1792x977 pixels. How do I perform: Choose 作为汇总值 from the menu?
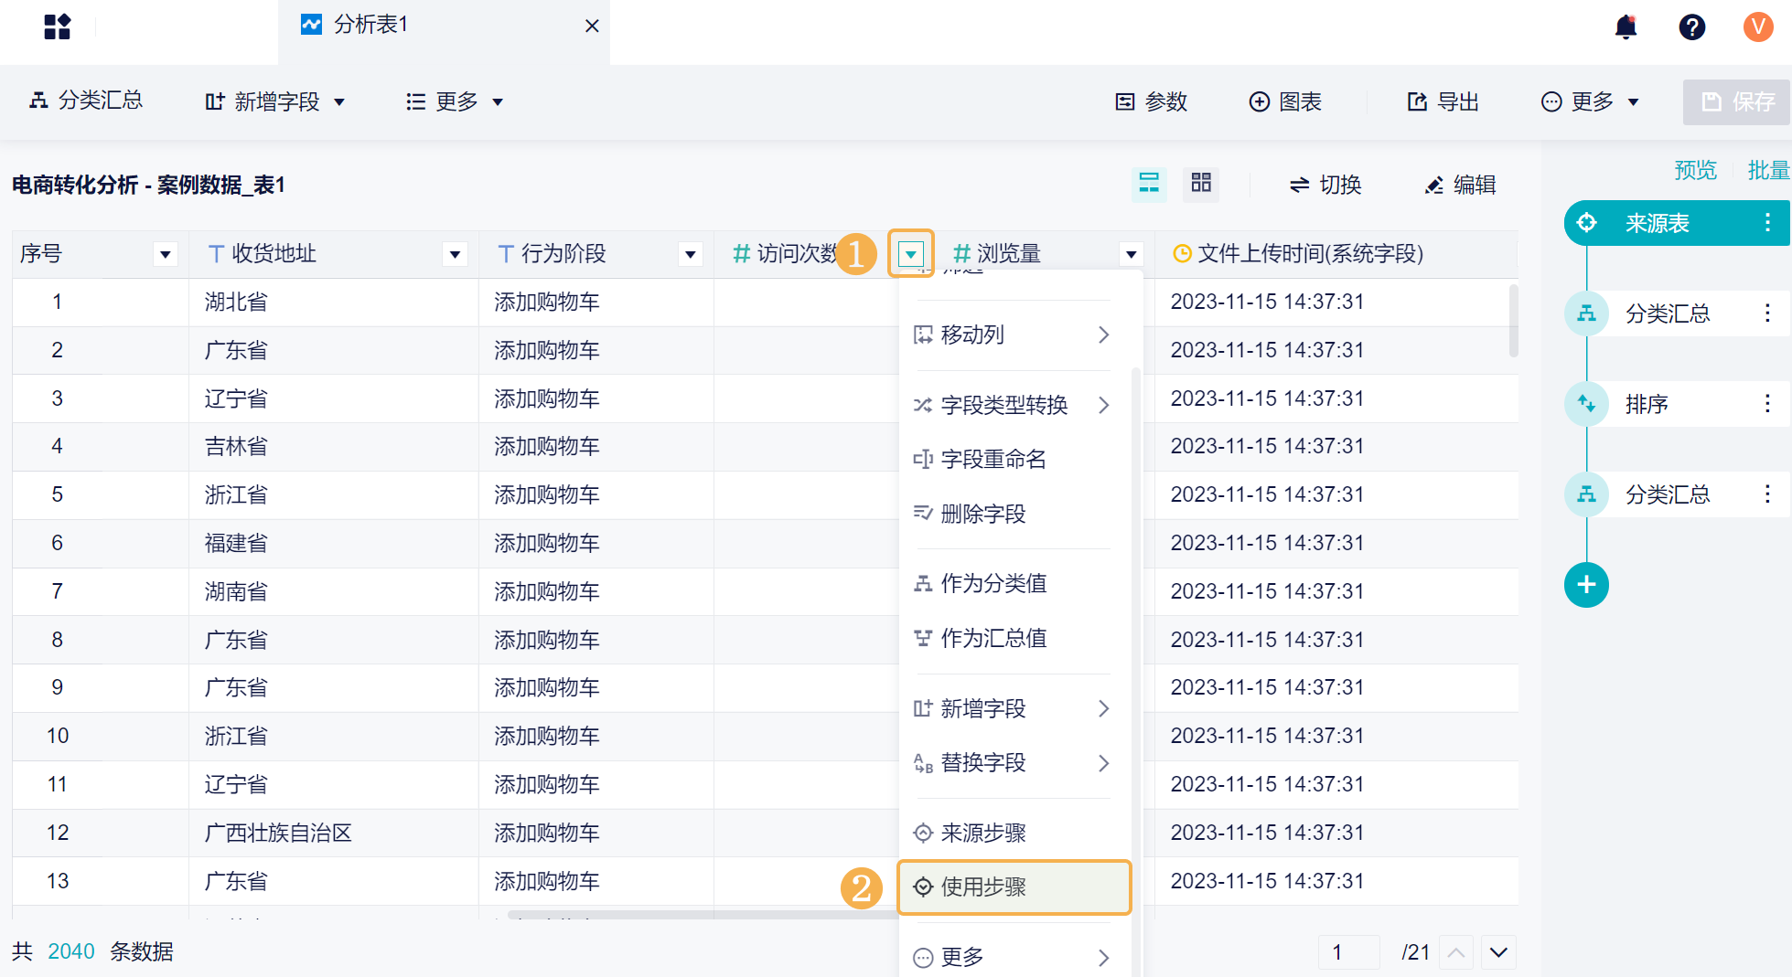(1013, 638)
